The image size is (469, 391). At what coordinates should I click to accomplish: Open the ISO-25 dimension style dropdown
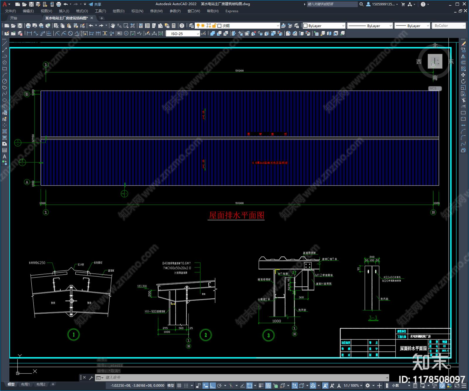point(183,34)
